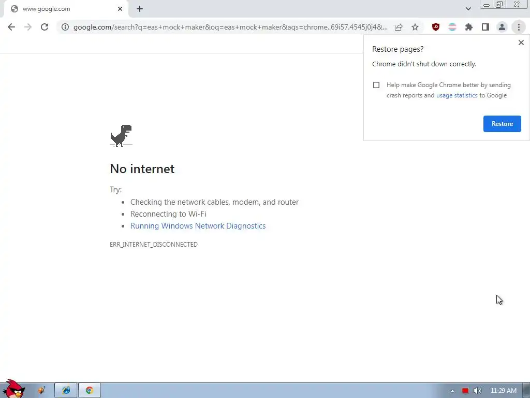Reload the page with the refresh icon
Screen dimensions: 530x398
[x=45, y=27]
